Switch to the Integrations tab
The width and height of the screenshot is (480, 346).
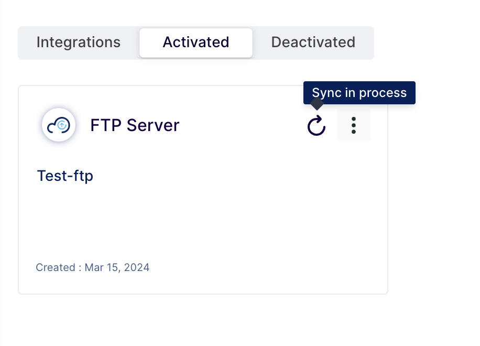tap(79, 42)
